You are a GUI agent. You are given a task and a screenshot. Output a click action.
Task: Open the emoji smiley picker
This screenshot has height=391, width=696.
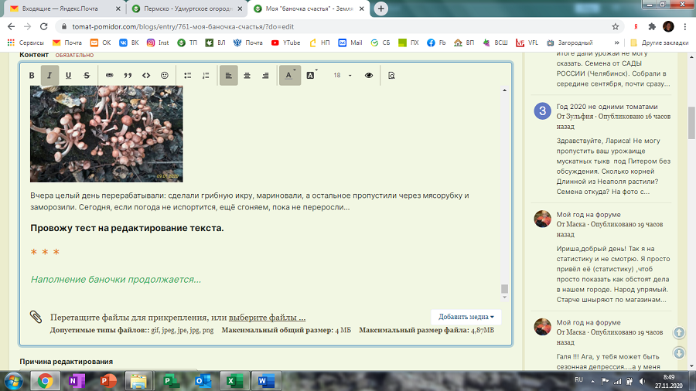click(164, 76)
